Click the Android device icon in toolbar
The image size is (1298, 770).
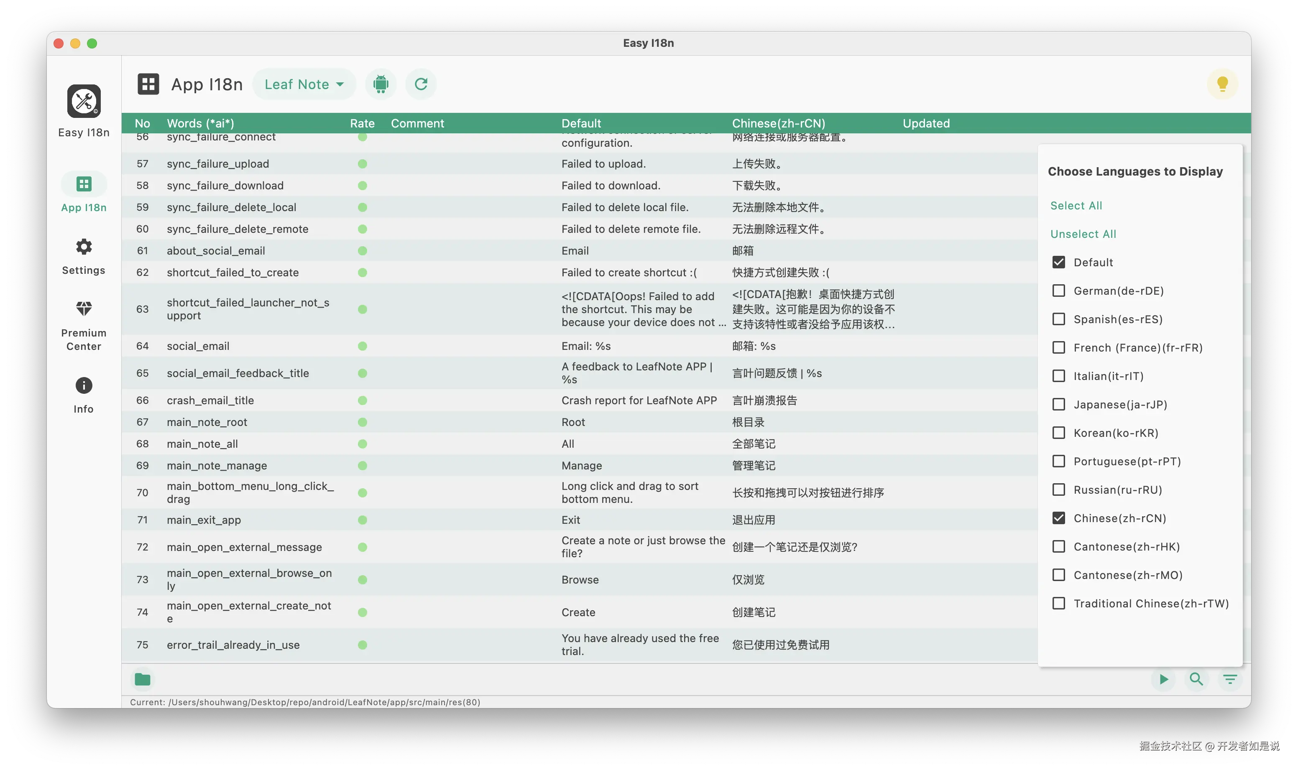pos(381,84)
